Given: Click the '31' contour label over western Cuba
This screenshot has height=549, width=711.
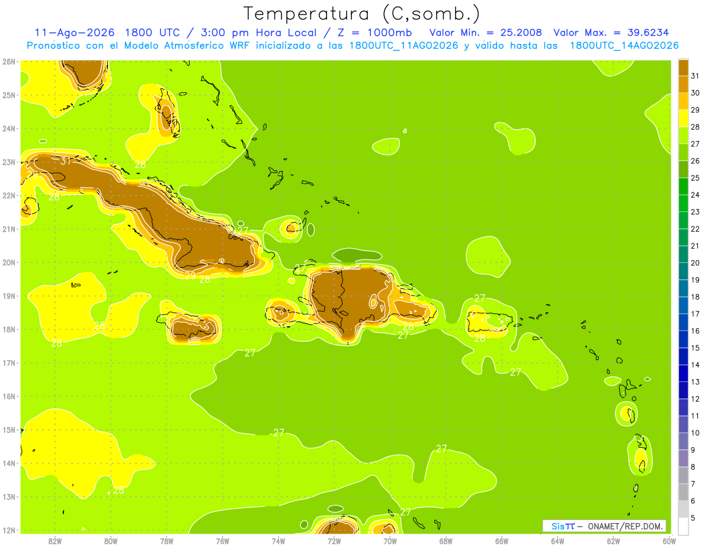Looking at the screenshot, I should click(x=65, y=161).
